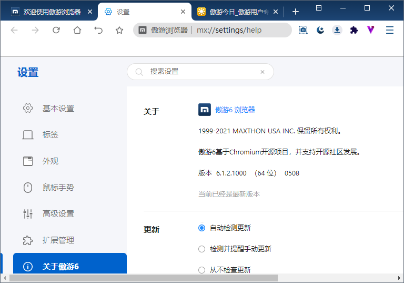Focus the 搜索设置 search field

pos(200,72)
